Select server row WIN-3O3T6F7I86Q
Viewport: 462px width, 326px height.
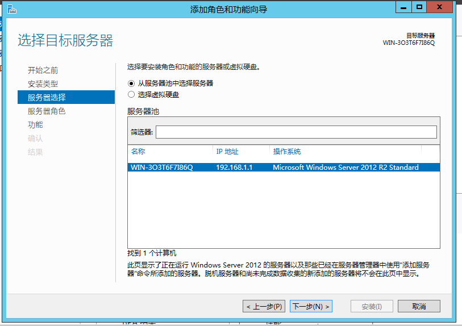(x=284, y=168)
